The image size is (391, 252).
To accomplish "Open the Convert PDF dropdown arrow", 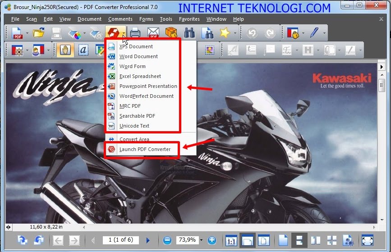I will click(124, 33).
